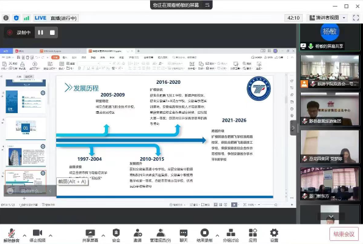363x244 pixels.
Task: Click the LIVE 直播(进行中) status label
Action: pos(56,18)
